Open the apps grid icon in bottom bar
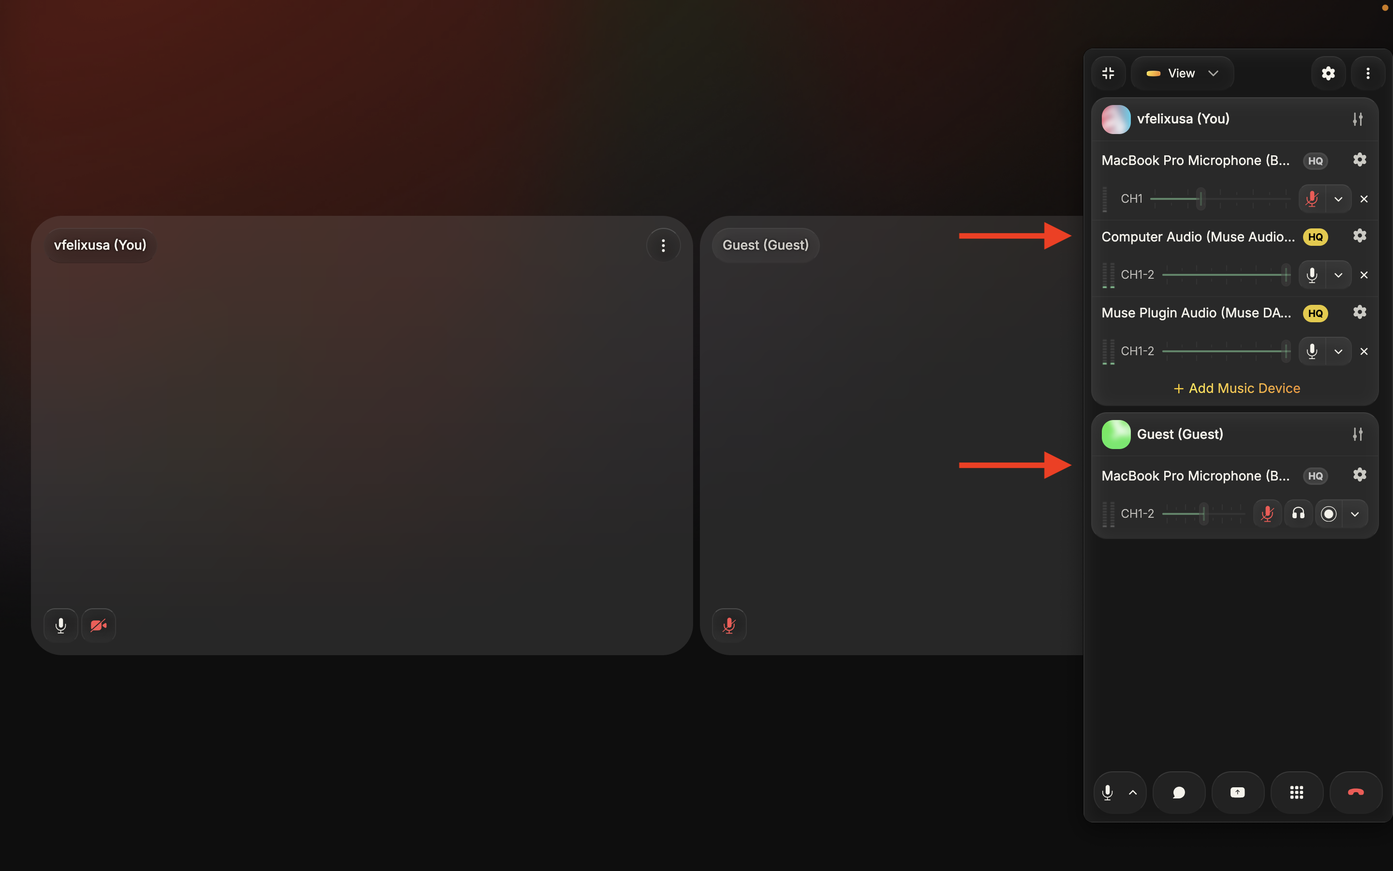The image size is (1393, 871). (x=1296, y=792)
